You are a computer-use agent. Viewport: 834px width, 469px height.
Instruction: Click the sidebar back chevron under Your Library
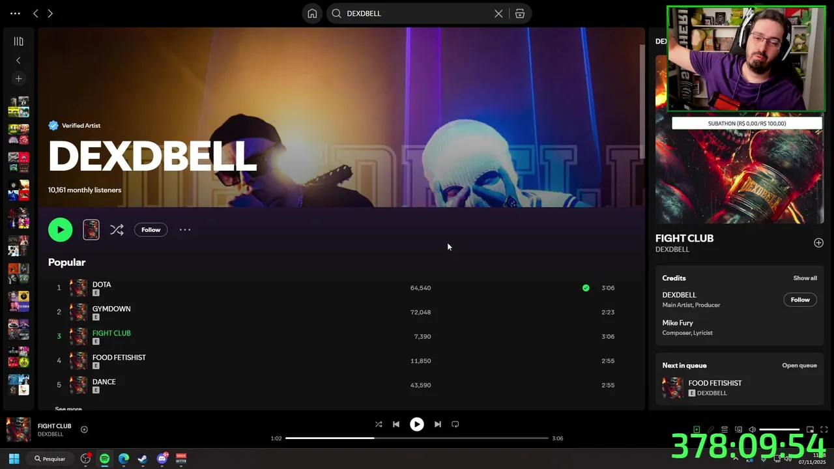point(18,60)
